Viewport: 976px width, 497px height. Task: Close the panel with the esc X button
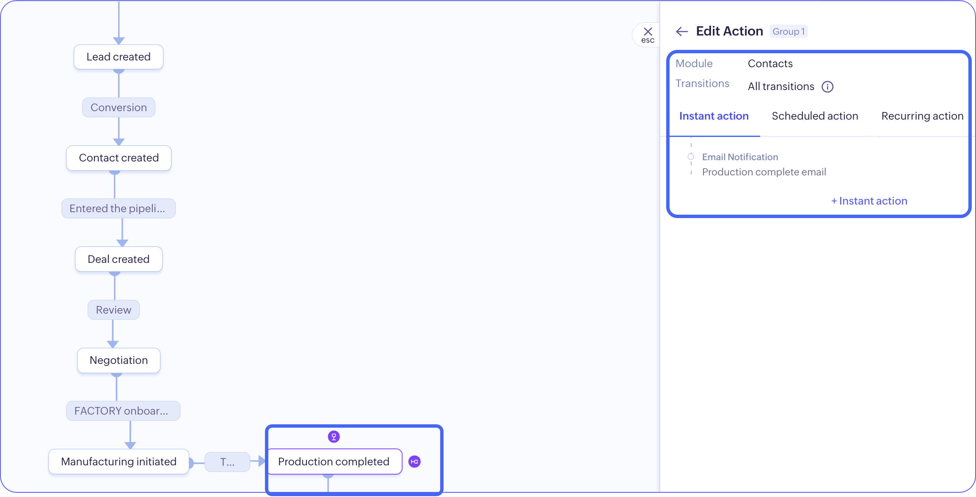(648, 34)
